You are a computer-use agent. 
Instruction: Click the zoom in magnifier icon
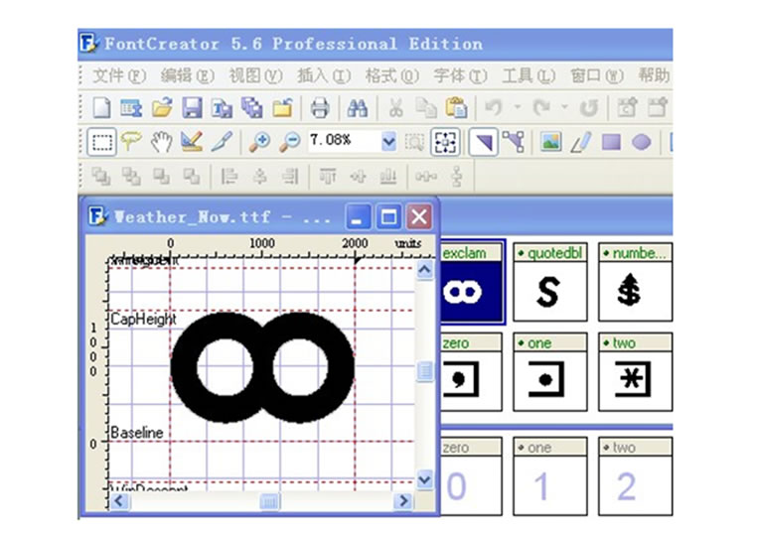tap(259, 142)
